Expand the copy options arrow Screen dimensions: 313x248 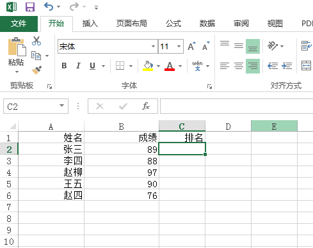pyautogui.click(x=47, y=56)
